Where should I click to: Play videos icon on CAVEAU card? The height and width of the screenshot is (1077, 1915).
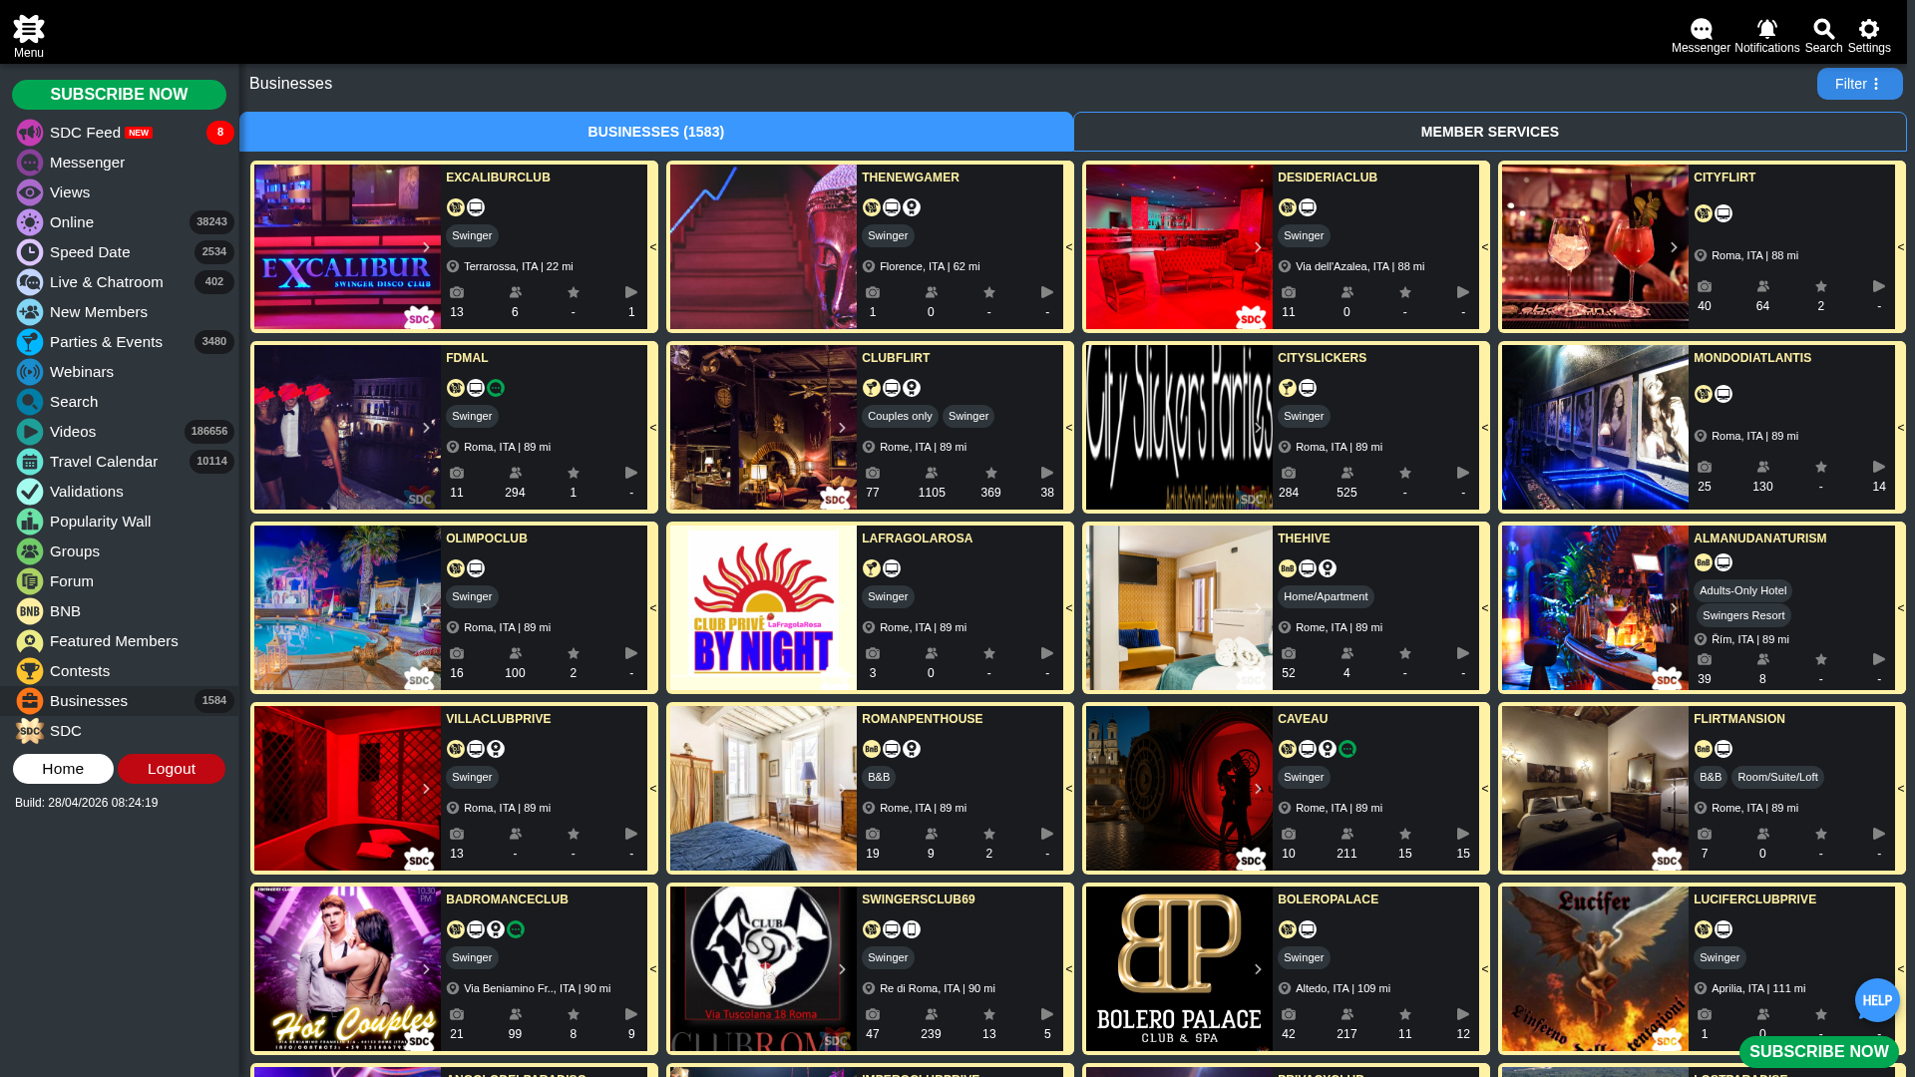click(x=1462, y=835)
